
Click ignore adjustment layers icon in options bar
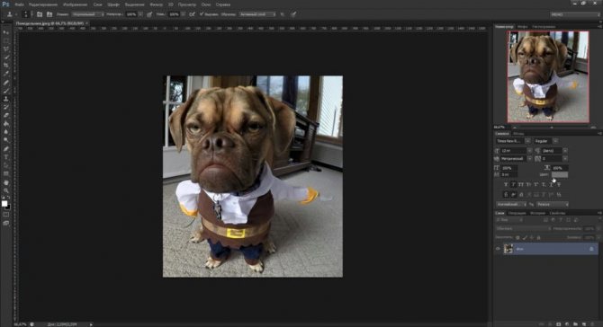(x=283, y=14)
